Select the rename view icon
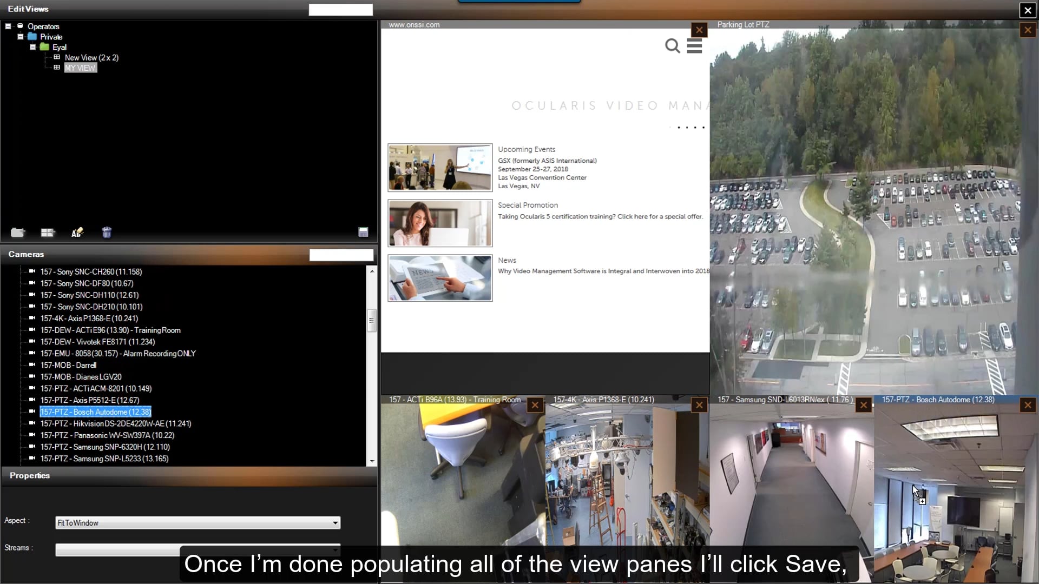The image size is (1039, 584). point(77,233)
